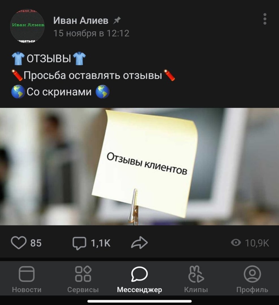The image size is (279, 305).
Task: Open author name Иван Алиев
Action: [x=81, y=20]
